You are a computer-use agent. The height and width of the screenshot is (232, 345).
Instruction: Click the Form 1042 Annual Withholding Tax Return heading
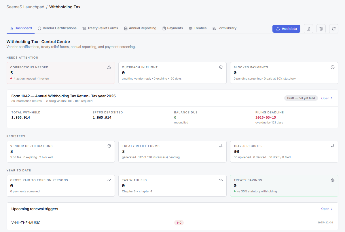pyautogui.click(x=63, y=96)
